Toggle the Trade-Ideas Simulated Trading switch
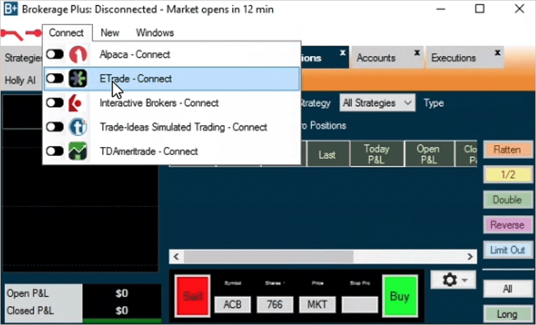536x325 pixels. pos(55,127)
